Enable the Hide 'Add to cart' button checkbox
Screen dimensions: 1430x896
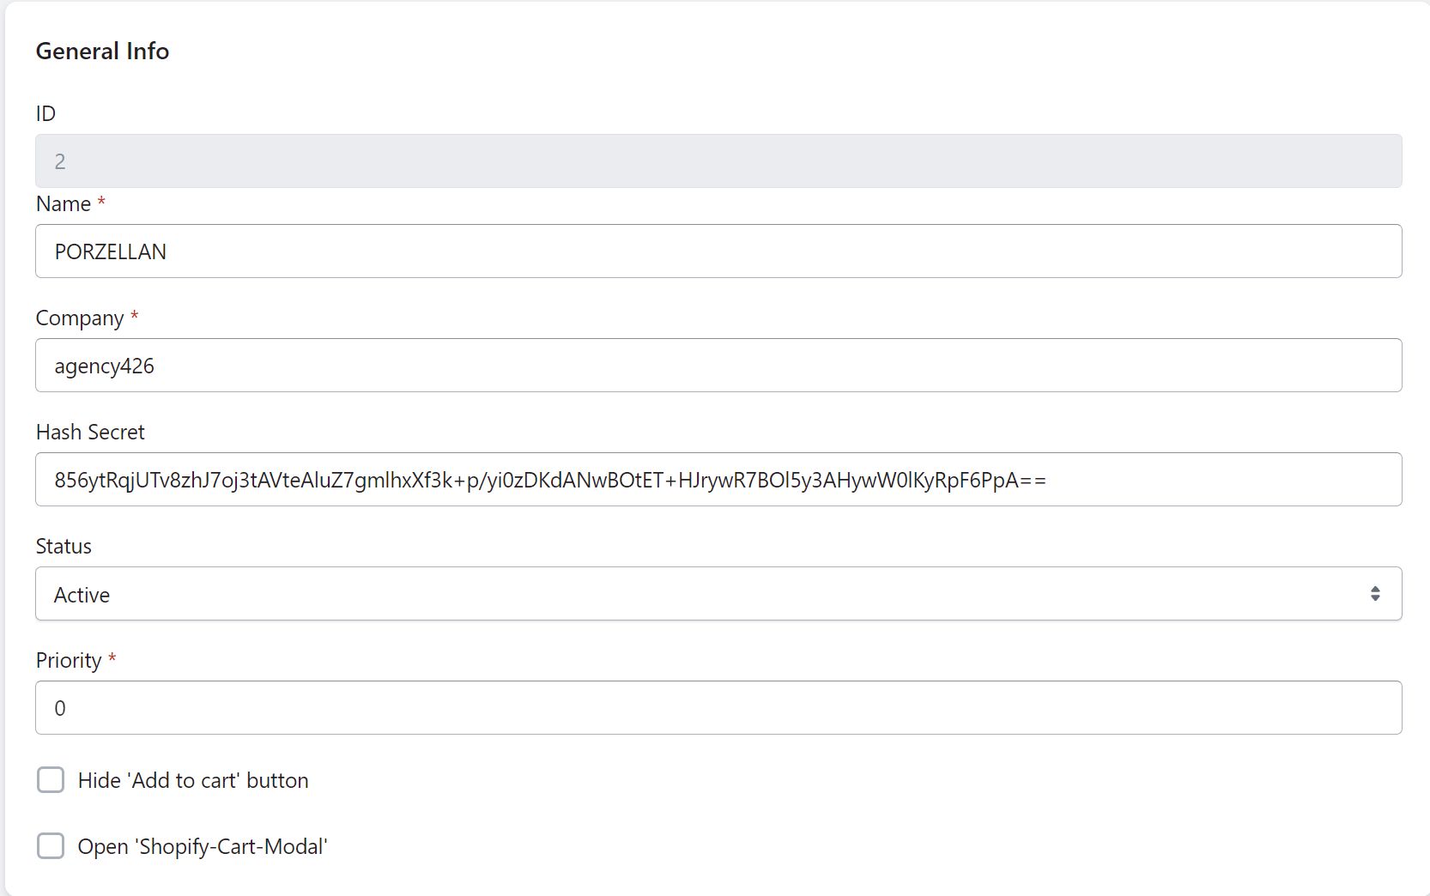pyautogui.click(x=51, y=780)
